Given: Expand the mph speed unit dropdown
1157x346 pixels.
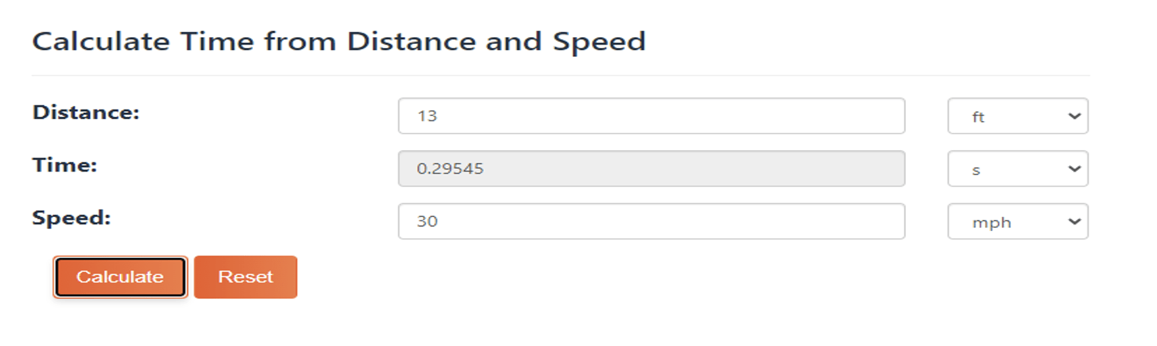Looking at the screenshot, I should pos(1017,222).
